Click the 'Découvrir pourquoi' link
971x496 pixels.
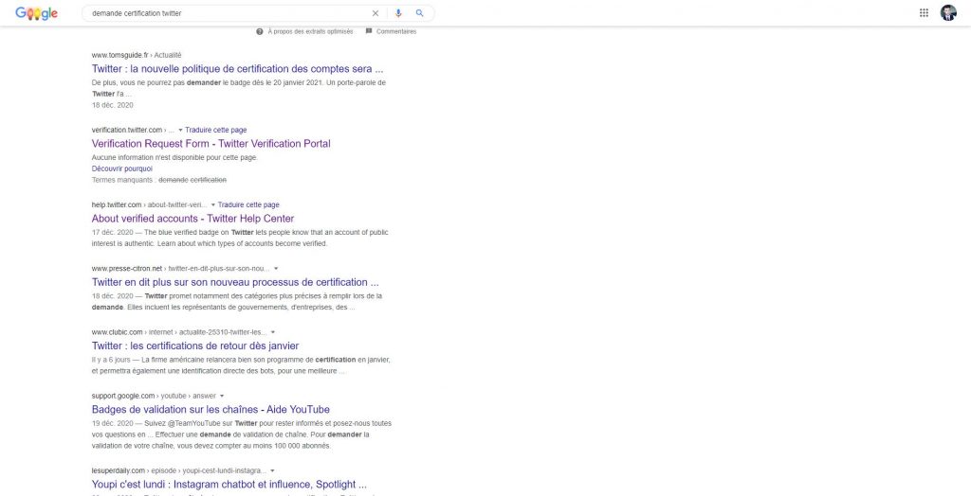[x=121, y=168]
